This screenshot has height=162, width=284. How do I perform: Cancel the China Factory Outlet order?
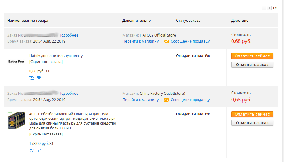pyautogui.click(x=252, y=123)
